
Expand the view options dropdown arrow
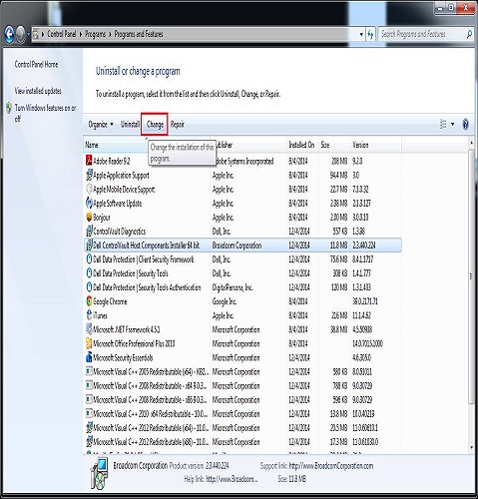452,125
